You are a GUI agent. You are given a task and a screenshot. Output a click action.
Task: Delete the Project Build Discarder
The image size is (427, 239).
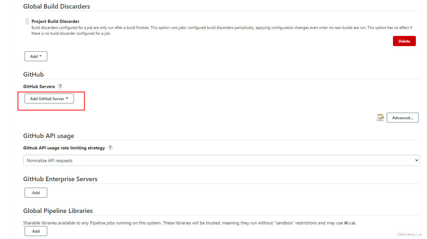[404, 41]
